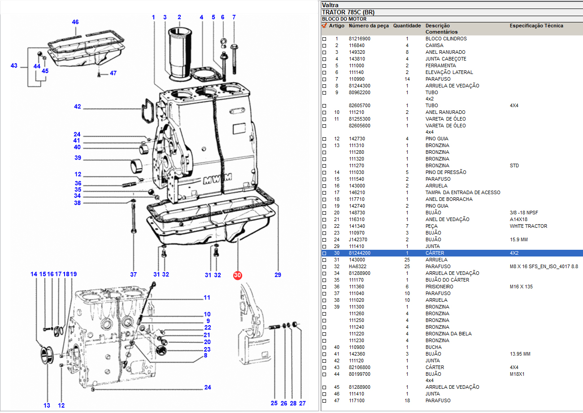Select the PINO DE PRESSÃO row
Screen dimensions: 583x413
[x=452, y=173]
